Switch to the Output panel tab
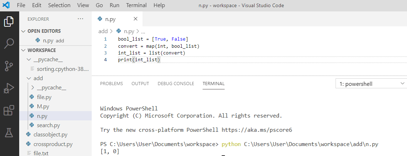 (x=140, y=83)
